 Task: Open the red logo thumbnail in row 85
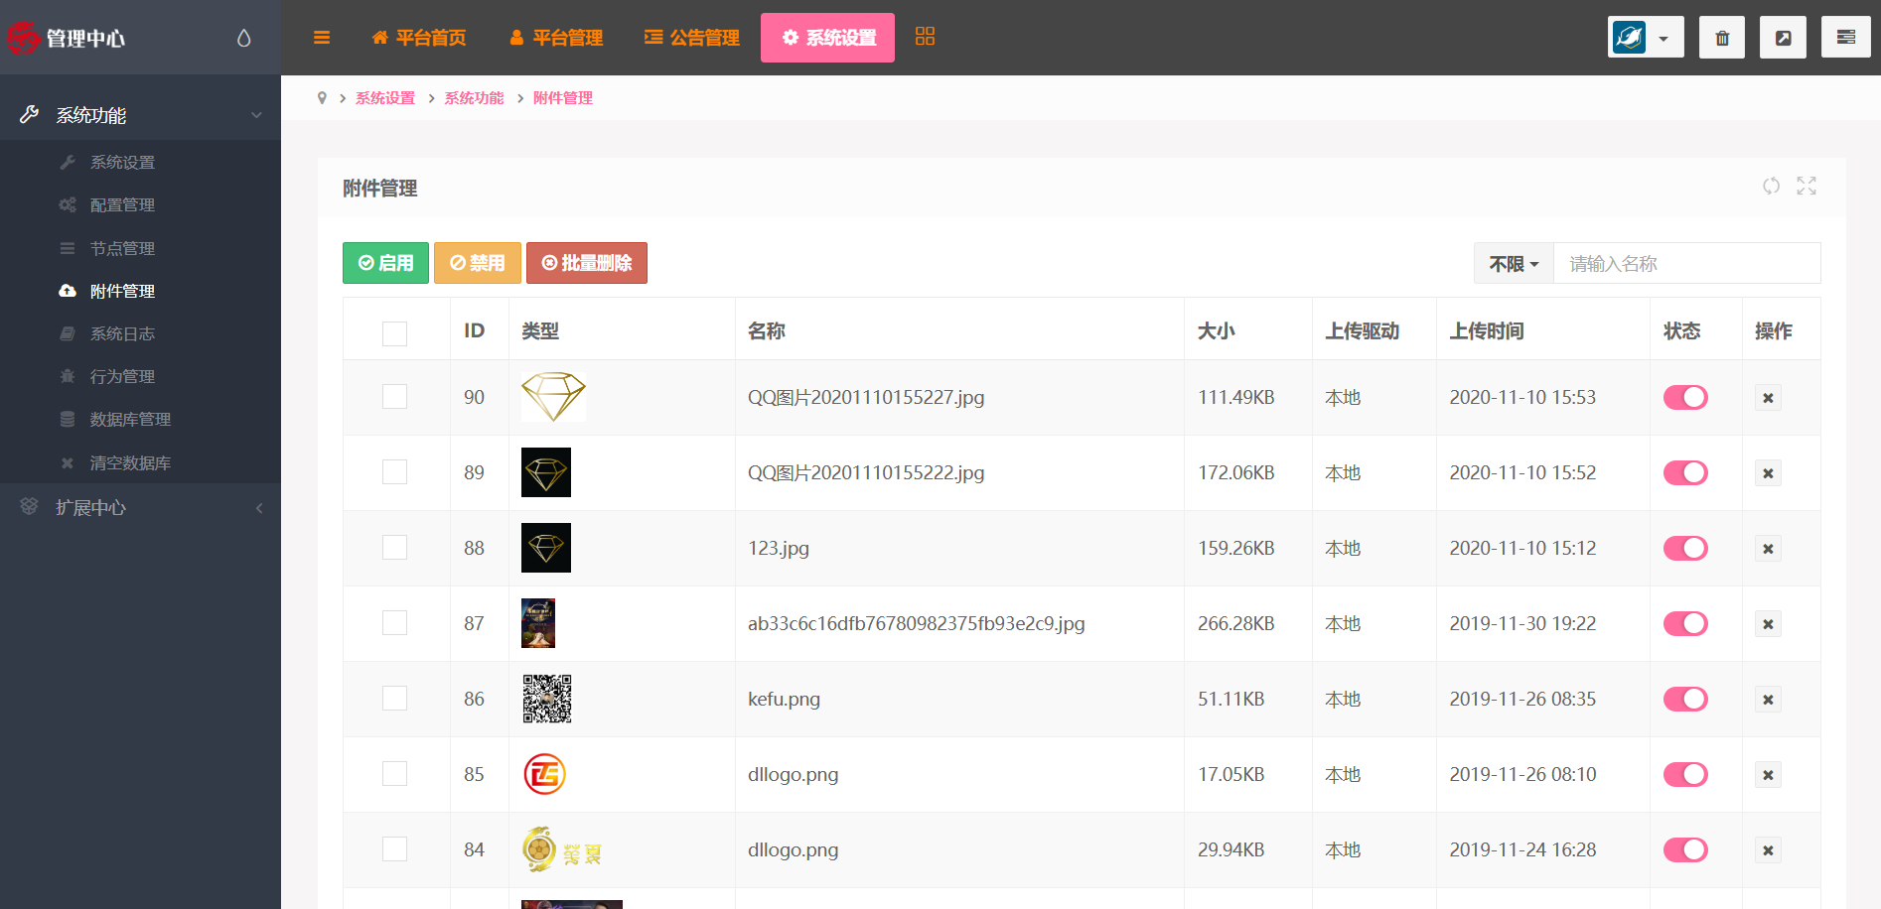click(x=544, y=774)
